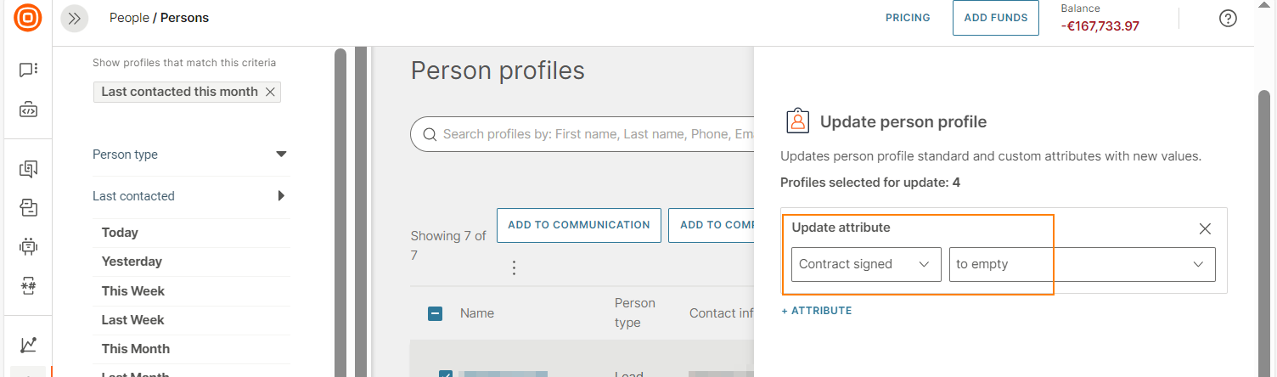Screen dimensions: 1277x377
Task: Open the chat conversations sidebar icon
Action: 28,70
